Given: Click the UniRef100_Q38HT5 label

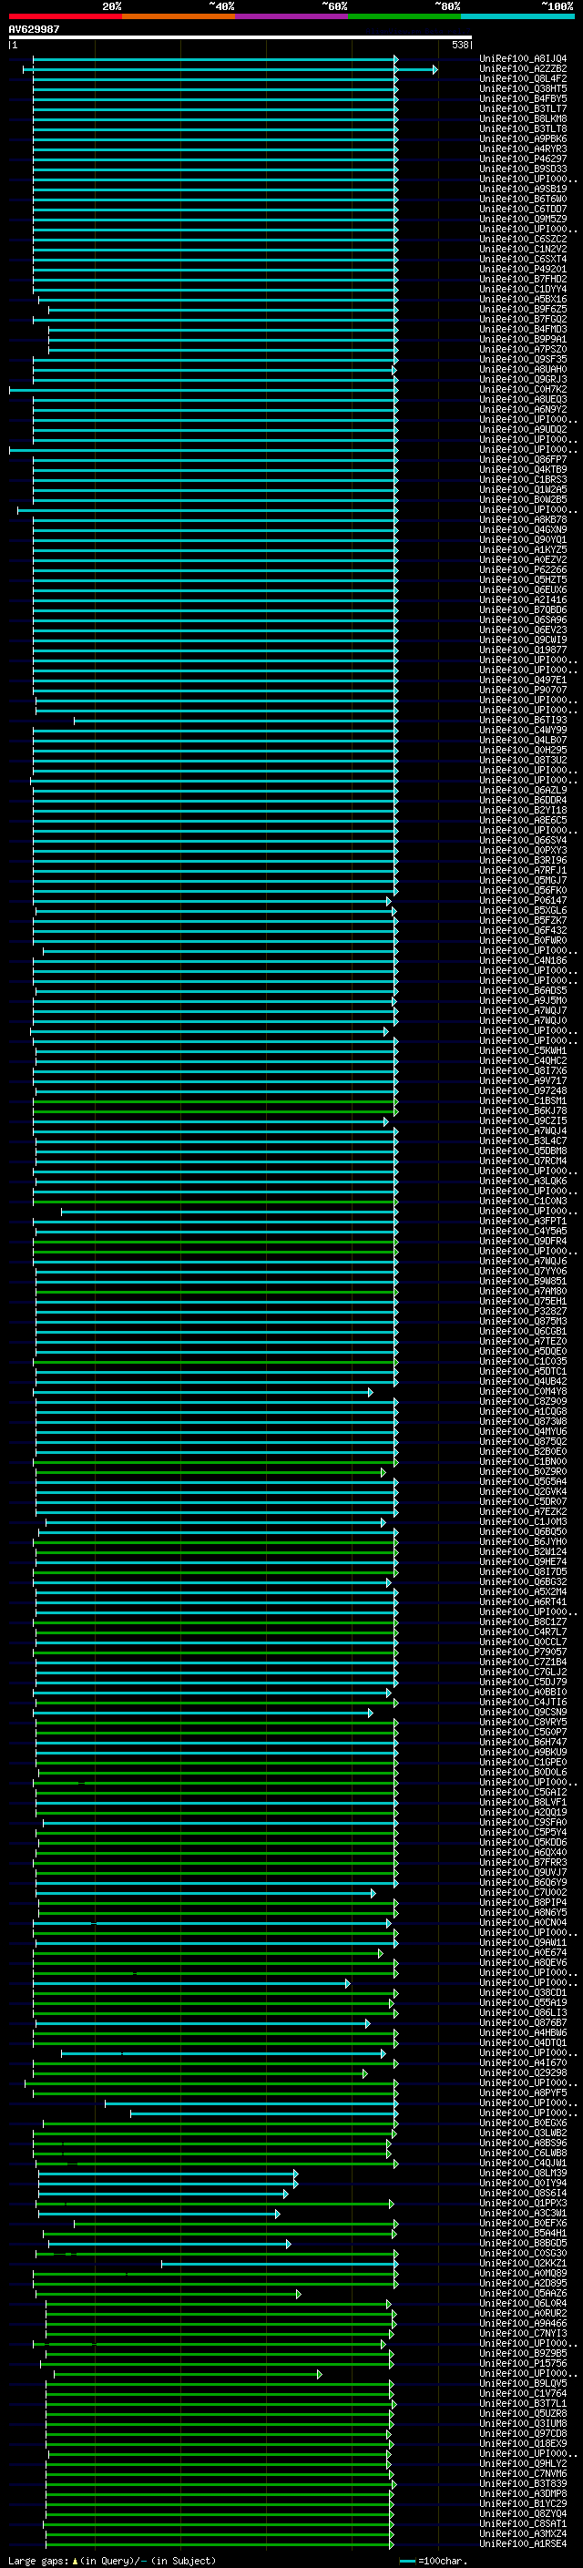Looking at the screenshot, I should (523, 88).
